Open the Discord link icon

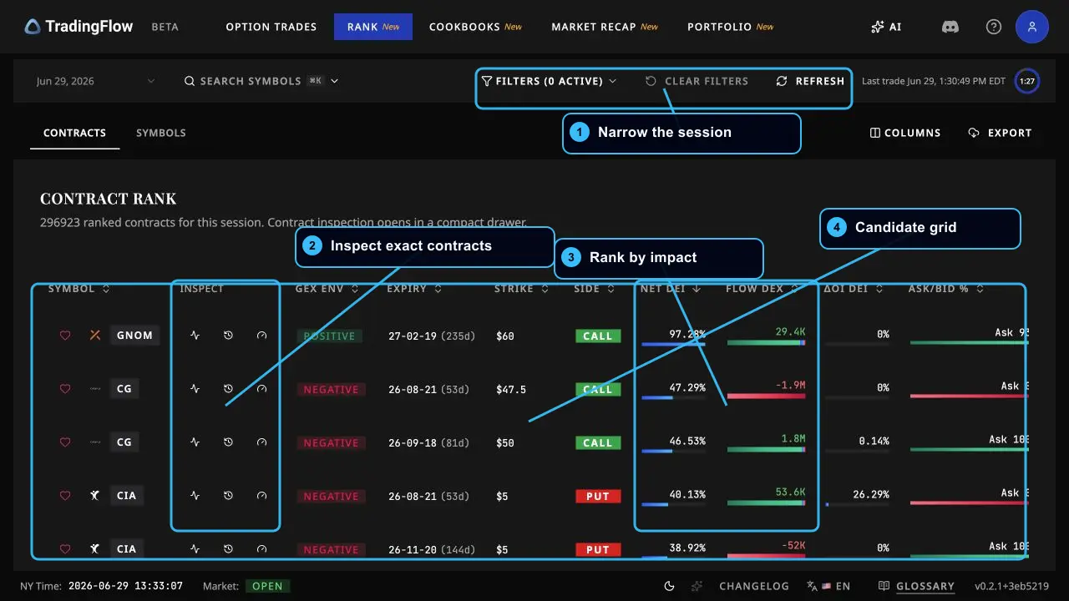tap(950, 27)
